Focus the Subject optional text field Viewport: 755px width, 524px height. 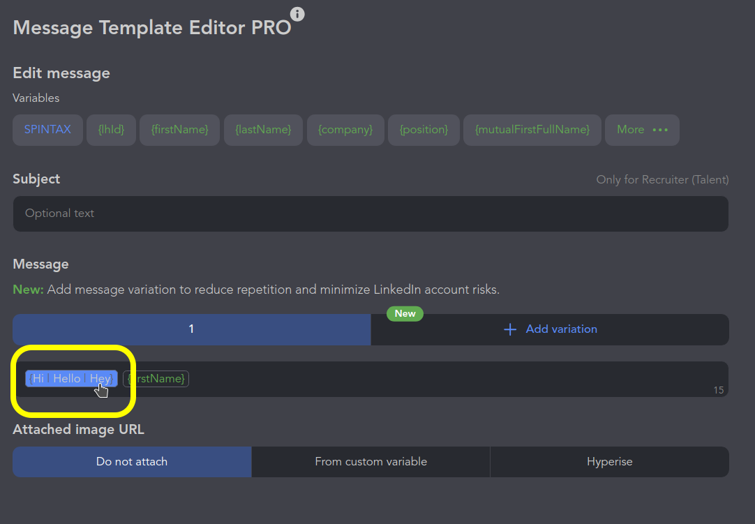pos(370,214)
